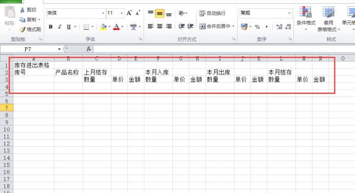Image resolution: width=355 pixels, height=193 pixels.
Task: Decrease indent icon
Action: (x=182, y=27)
